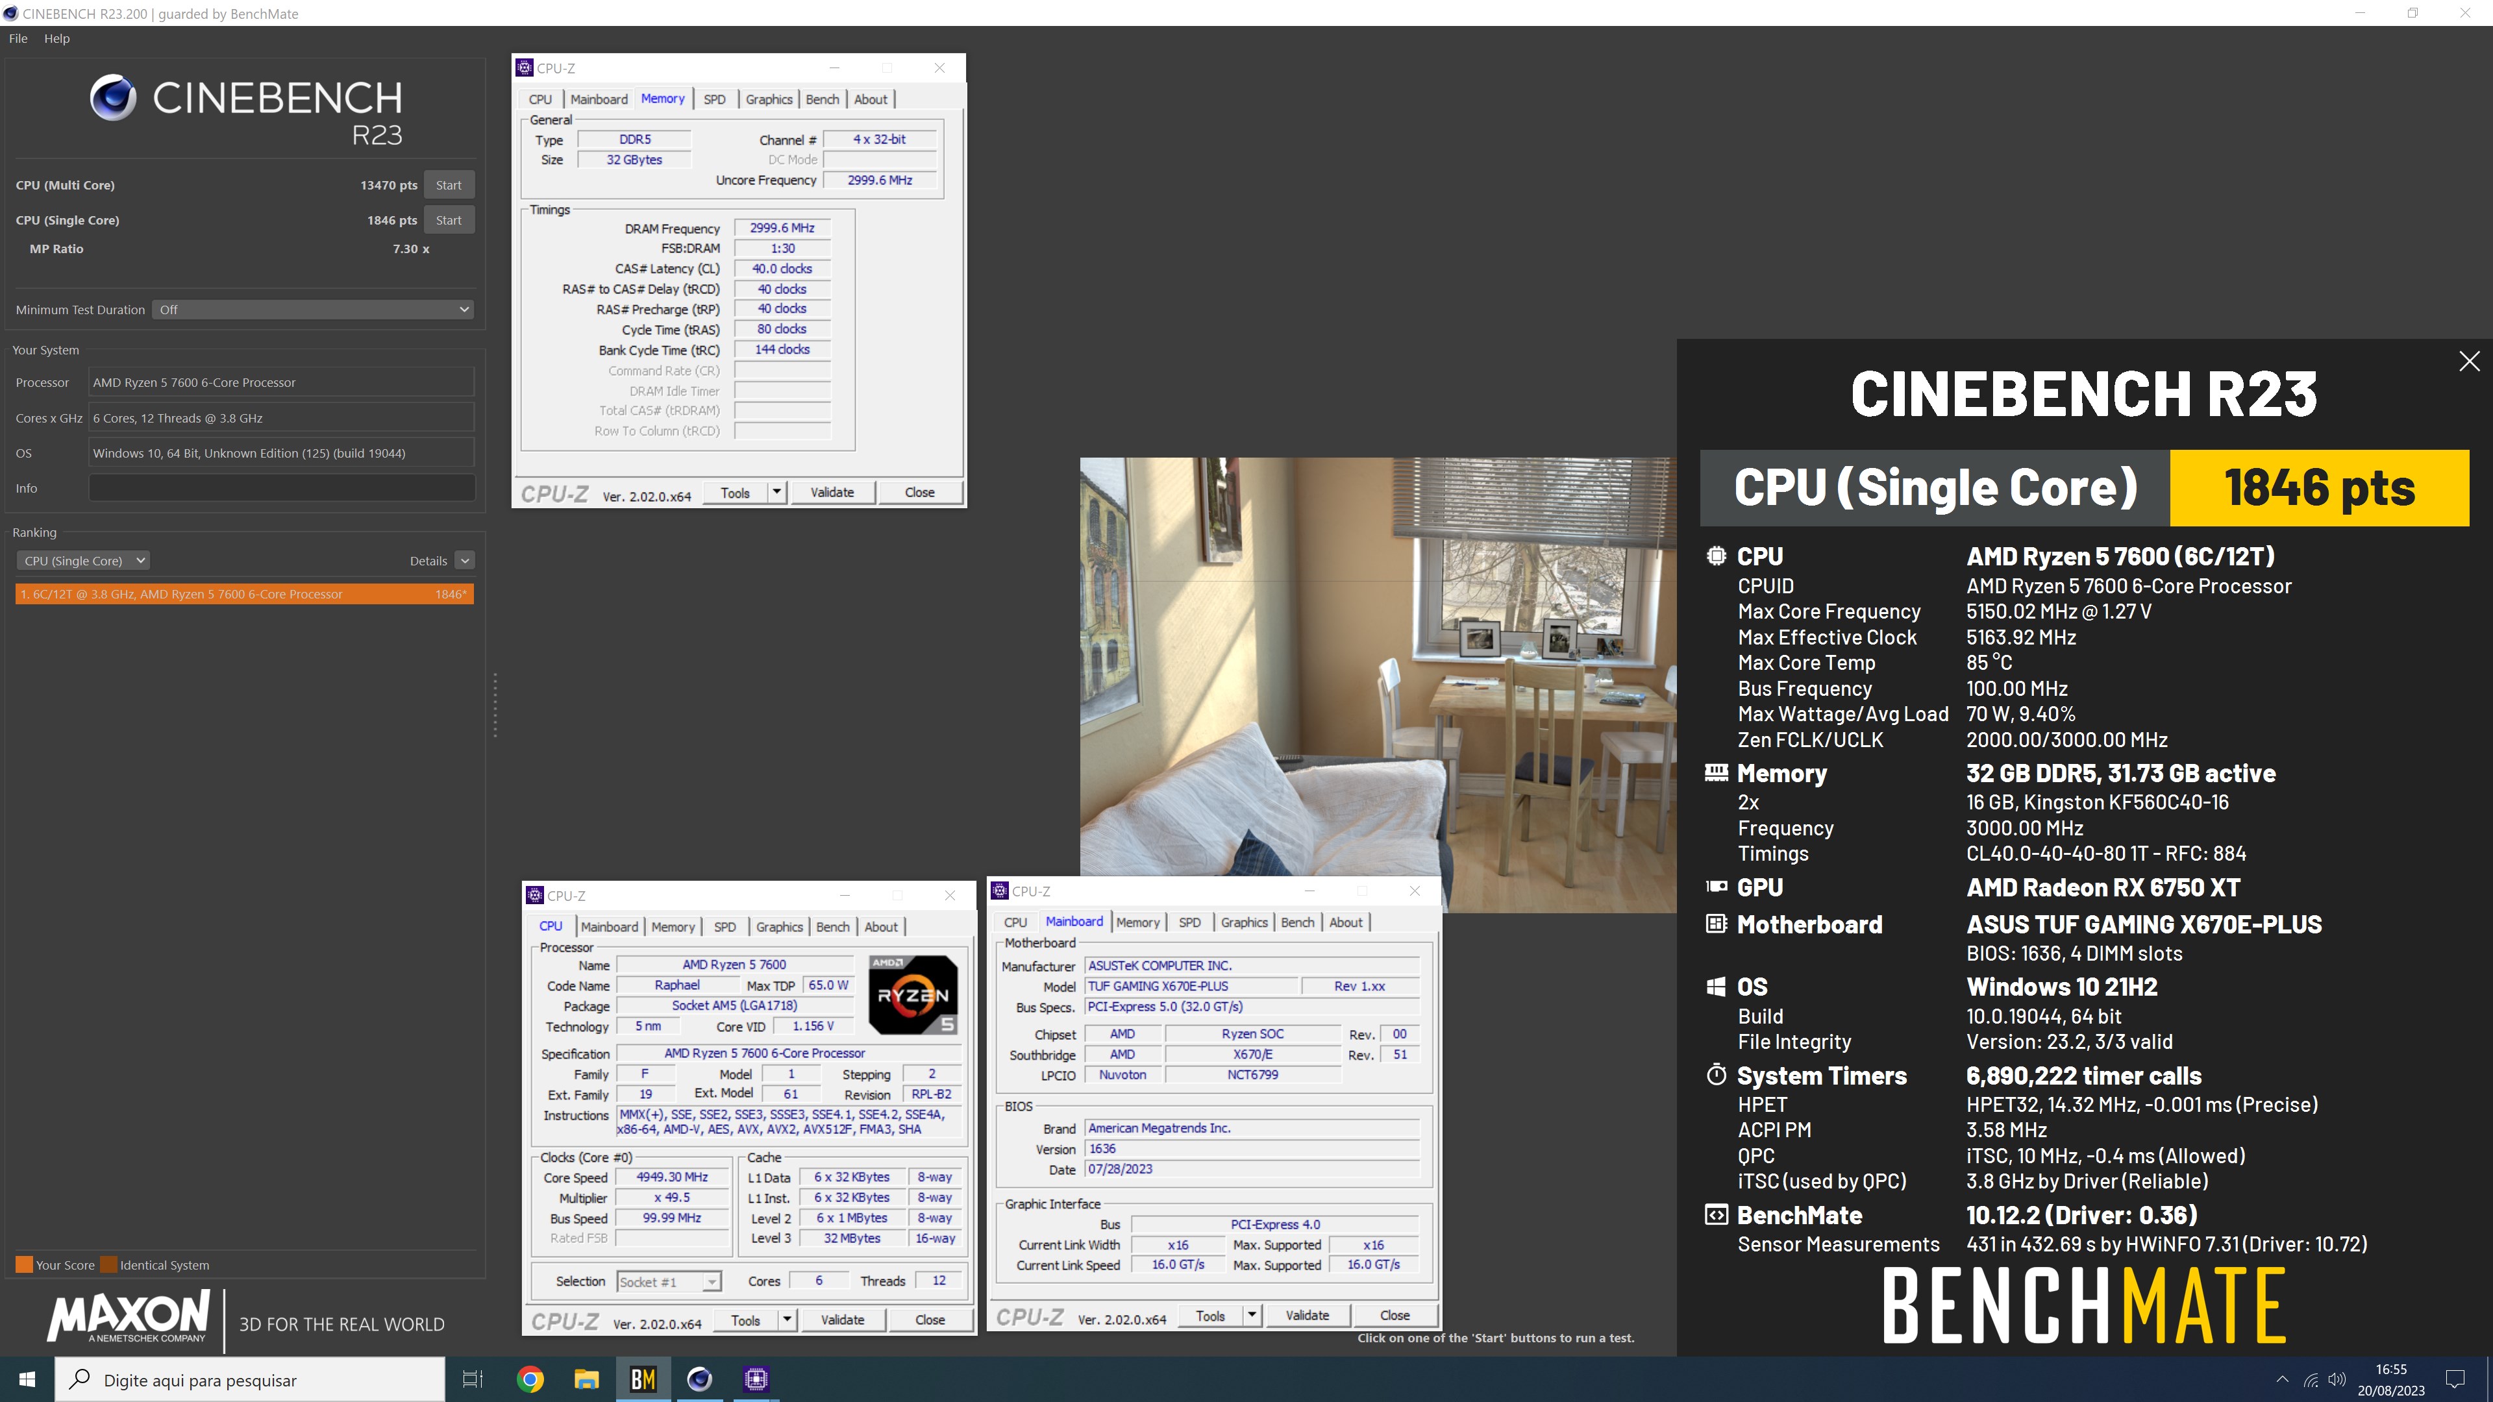Click the Core Speed value 4949.30 MHz
This screenshot has width=2493, height=1402.
[x=672, y=1177]
